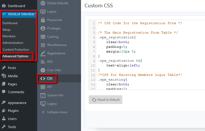Click the Cron Jobs clock icon
Screen dimensions: 205x131
tap(43, 70)
